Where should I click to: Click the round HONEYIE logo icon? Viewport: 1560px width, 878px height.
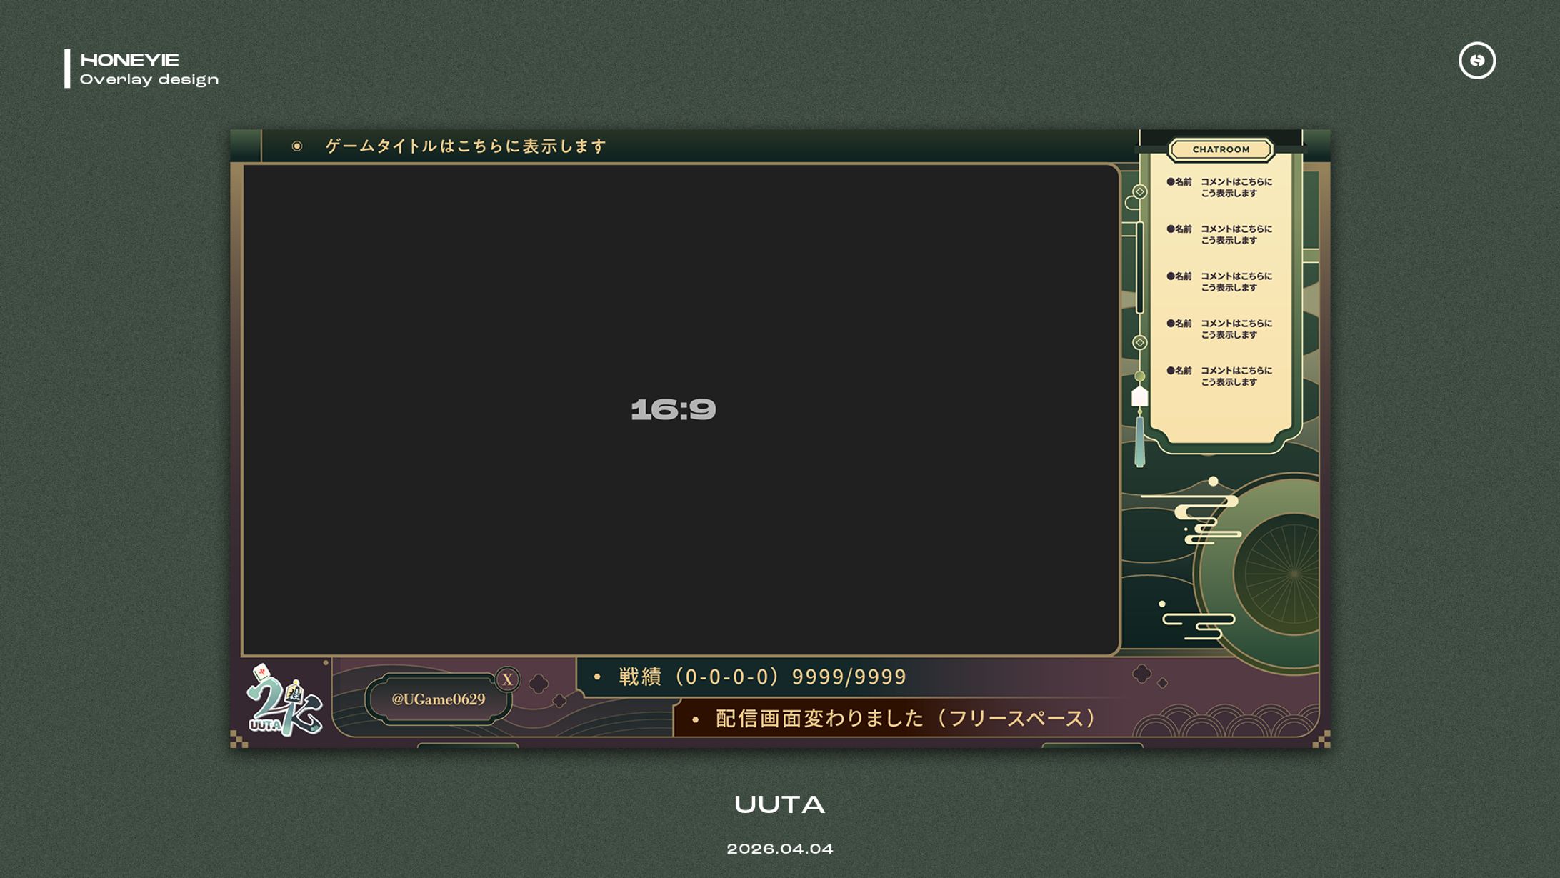pyautogui.click(x=1476, y=60)
